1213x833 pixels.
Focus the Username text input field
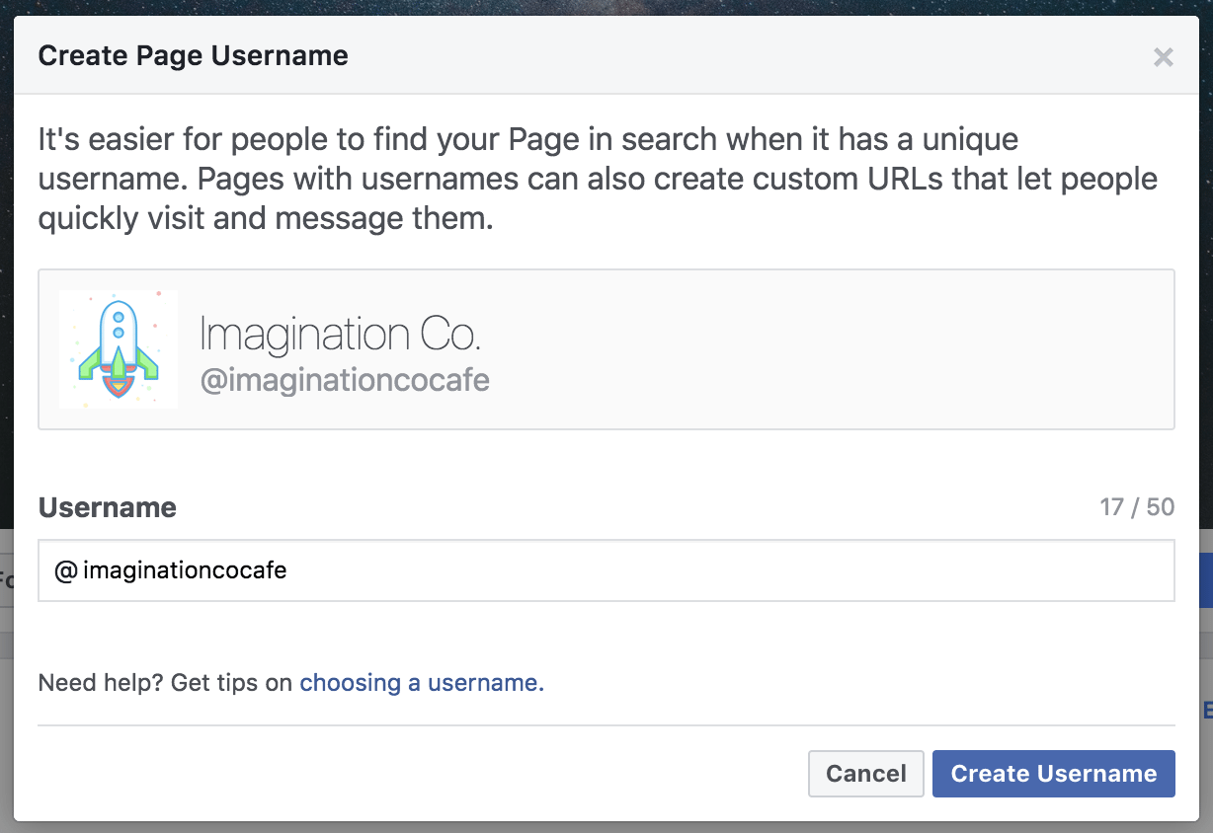pos(691,570)
